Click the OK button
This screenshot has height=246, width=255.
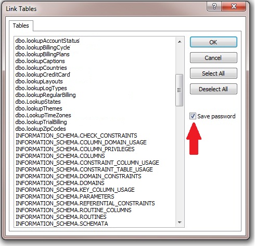[213, 42]
